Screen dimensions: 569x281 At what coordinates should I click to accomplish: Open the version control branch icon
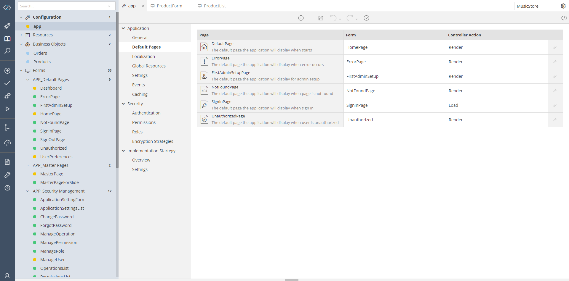[7, 127]
